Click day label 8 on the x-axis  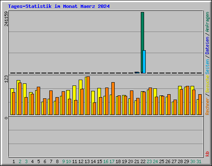tap(57, 161)
